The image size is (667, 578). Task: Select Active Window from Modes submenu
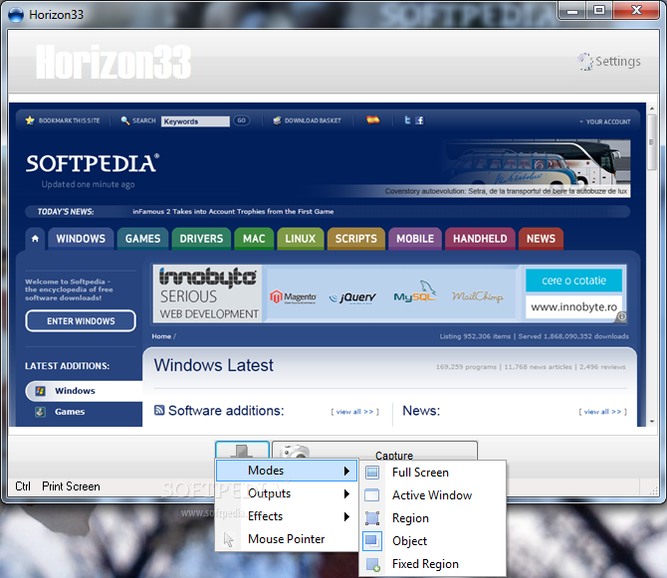(433, 495)
